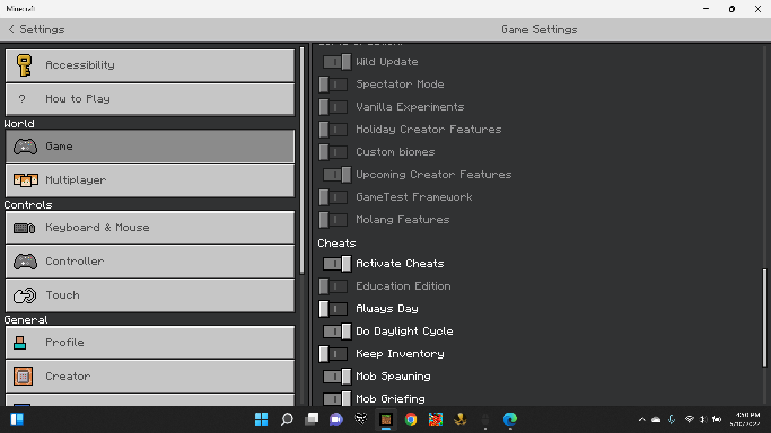Viewport: 771px width, 433px height.
Task: Click the Touch hand icon
Action: [25, 295]
